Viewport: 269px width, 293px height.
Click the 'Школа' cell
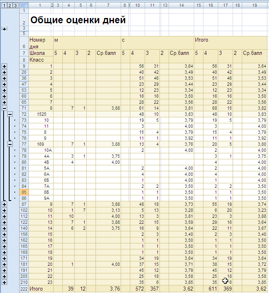tap(41, 53)
